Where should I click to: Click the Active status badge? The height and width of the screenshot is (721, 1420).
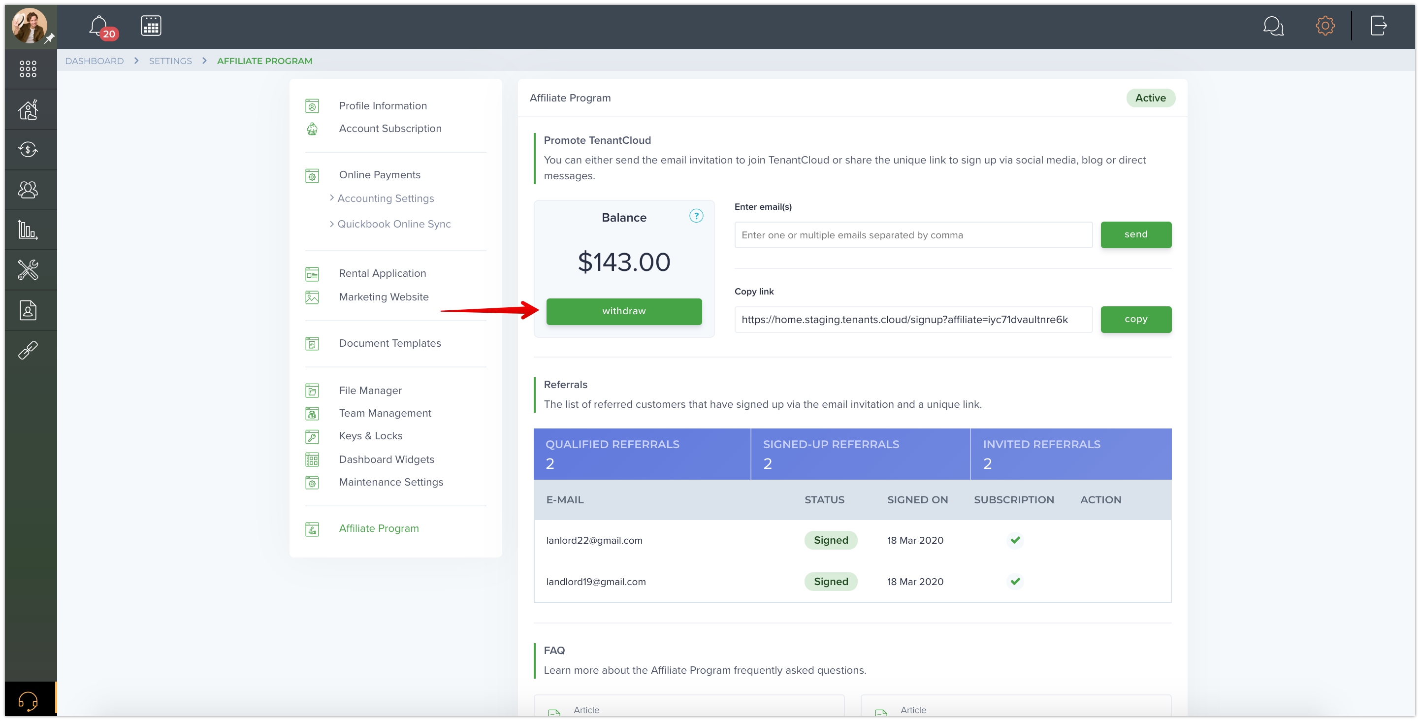(1151, 98)
